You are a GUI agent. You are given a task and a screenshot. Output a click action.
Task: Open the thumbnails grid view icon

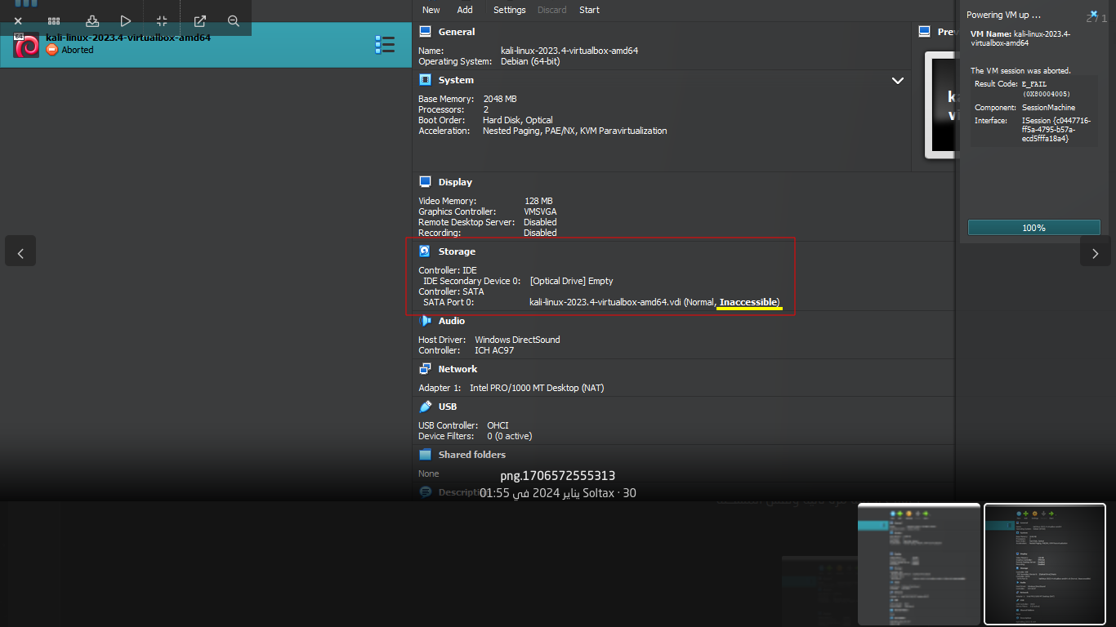click(54, 21)
